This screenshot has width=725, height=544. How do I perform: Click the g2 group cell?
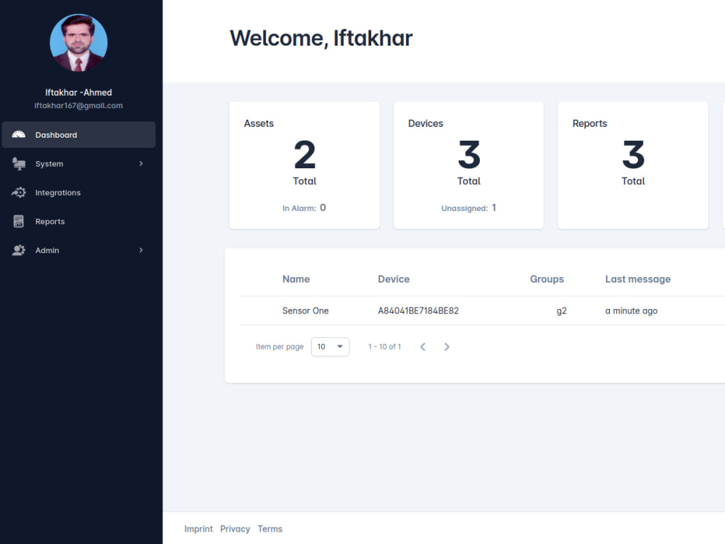pos(561,311)
